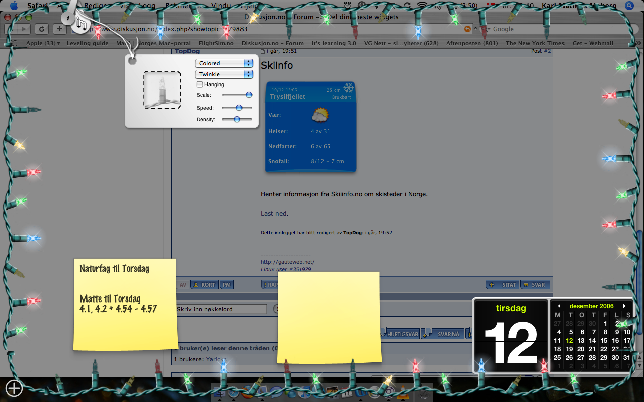Open the Vindu menu
This screenshot has width=644, height=402.
(221, 6)
